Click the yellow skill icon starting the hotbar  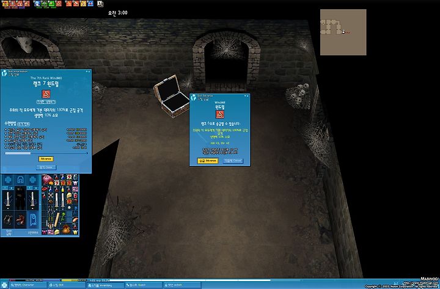[x=5, y=4]
